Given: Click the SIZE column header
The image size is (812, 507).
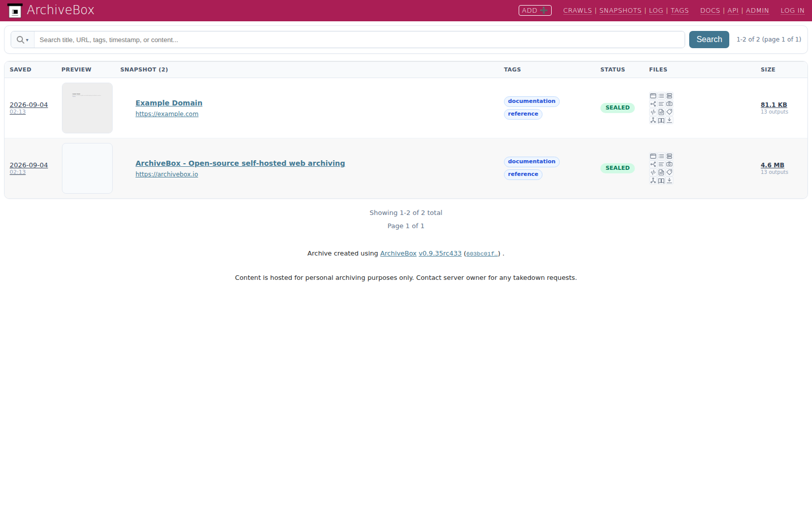Looking at the screenshot, I should pyautogui.click(x=768, y=69).
